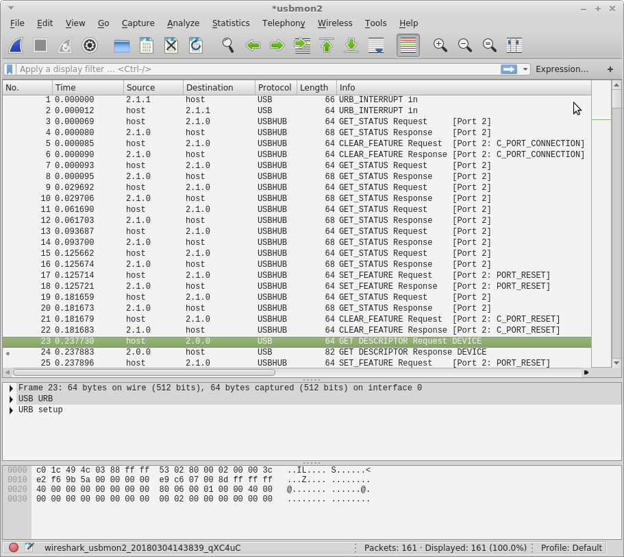This screenshot has width=624, height=557.
Task: Sort packets by No. column
Action: click(27, 88)
